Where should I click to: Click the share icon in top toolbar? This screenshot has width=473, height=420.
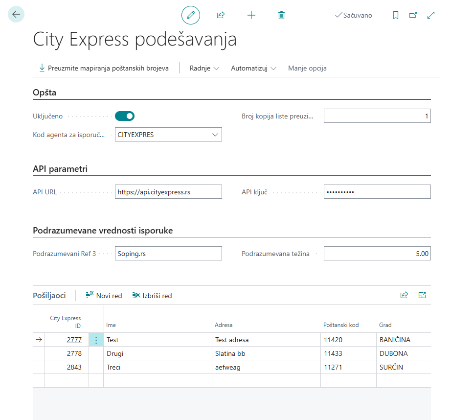coord(221,15)
